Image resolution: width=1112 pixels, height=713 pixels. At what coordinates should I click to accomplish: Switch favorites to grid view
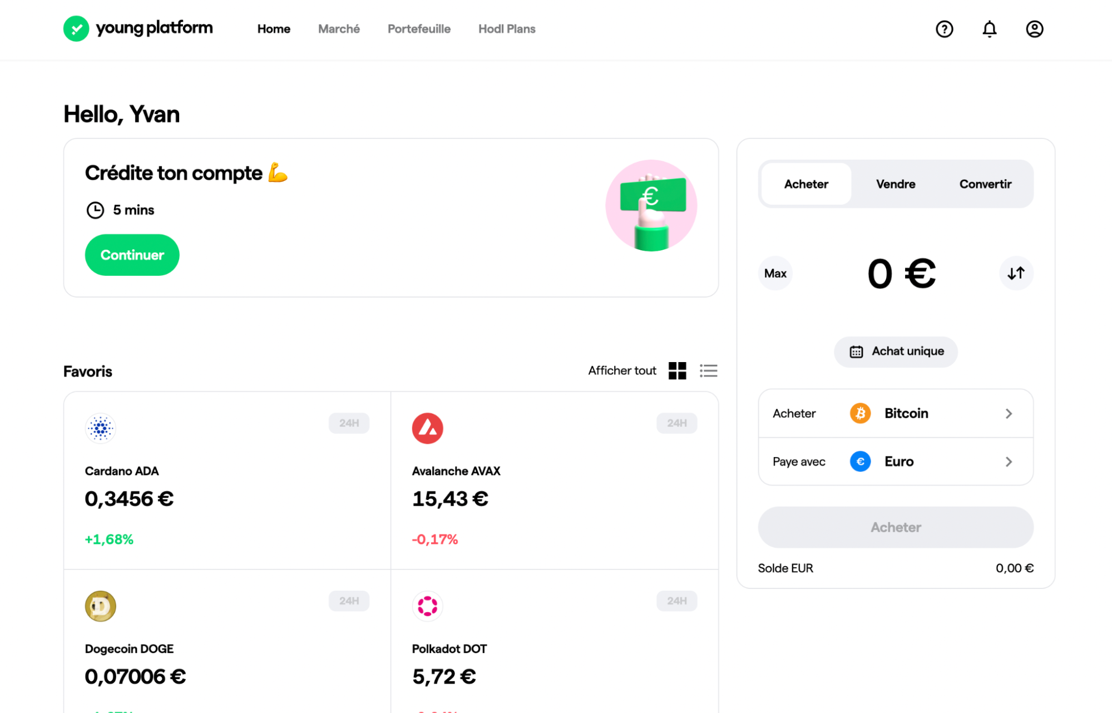click(x=677, y=370)
